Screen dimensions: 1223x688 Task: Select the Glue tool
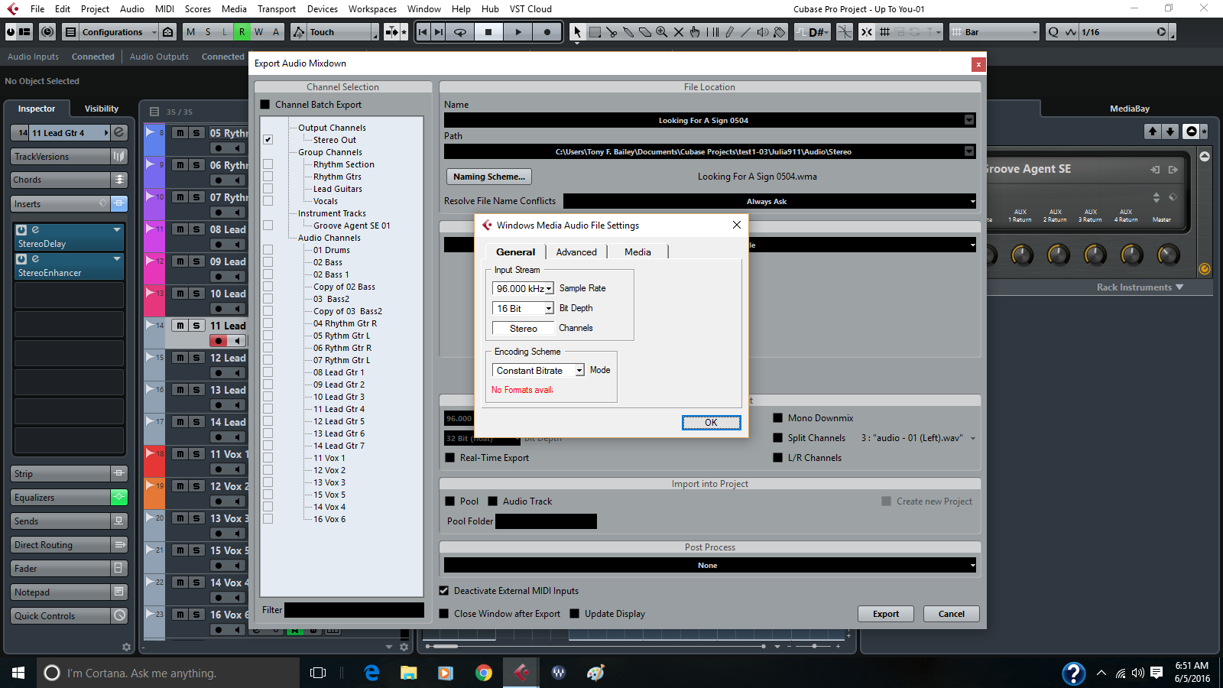click(628, 32)
